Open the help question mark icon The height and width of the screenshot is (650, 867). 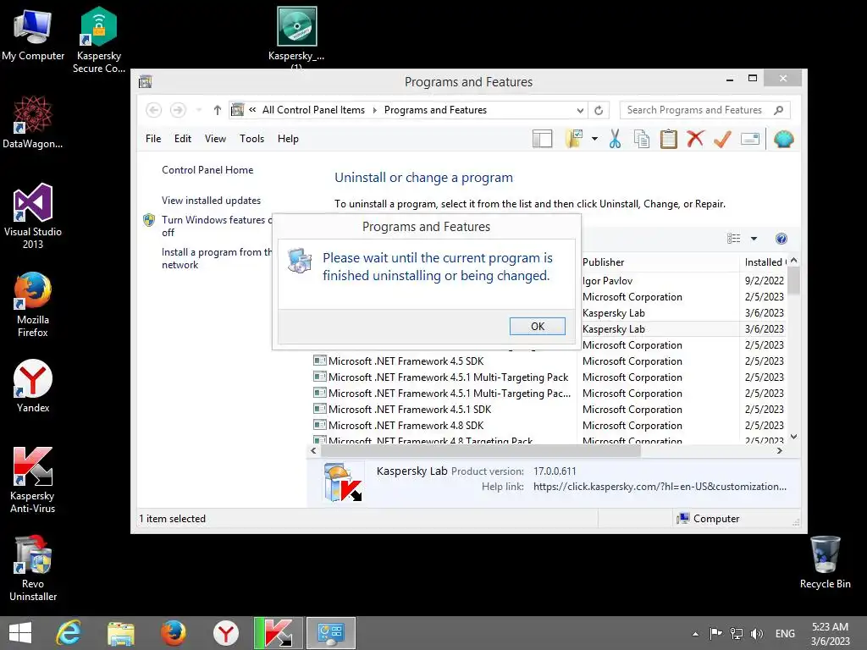(781, 239)
